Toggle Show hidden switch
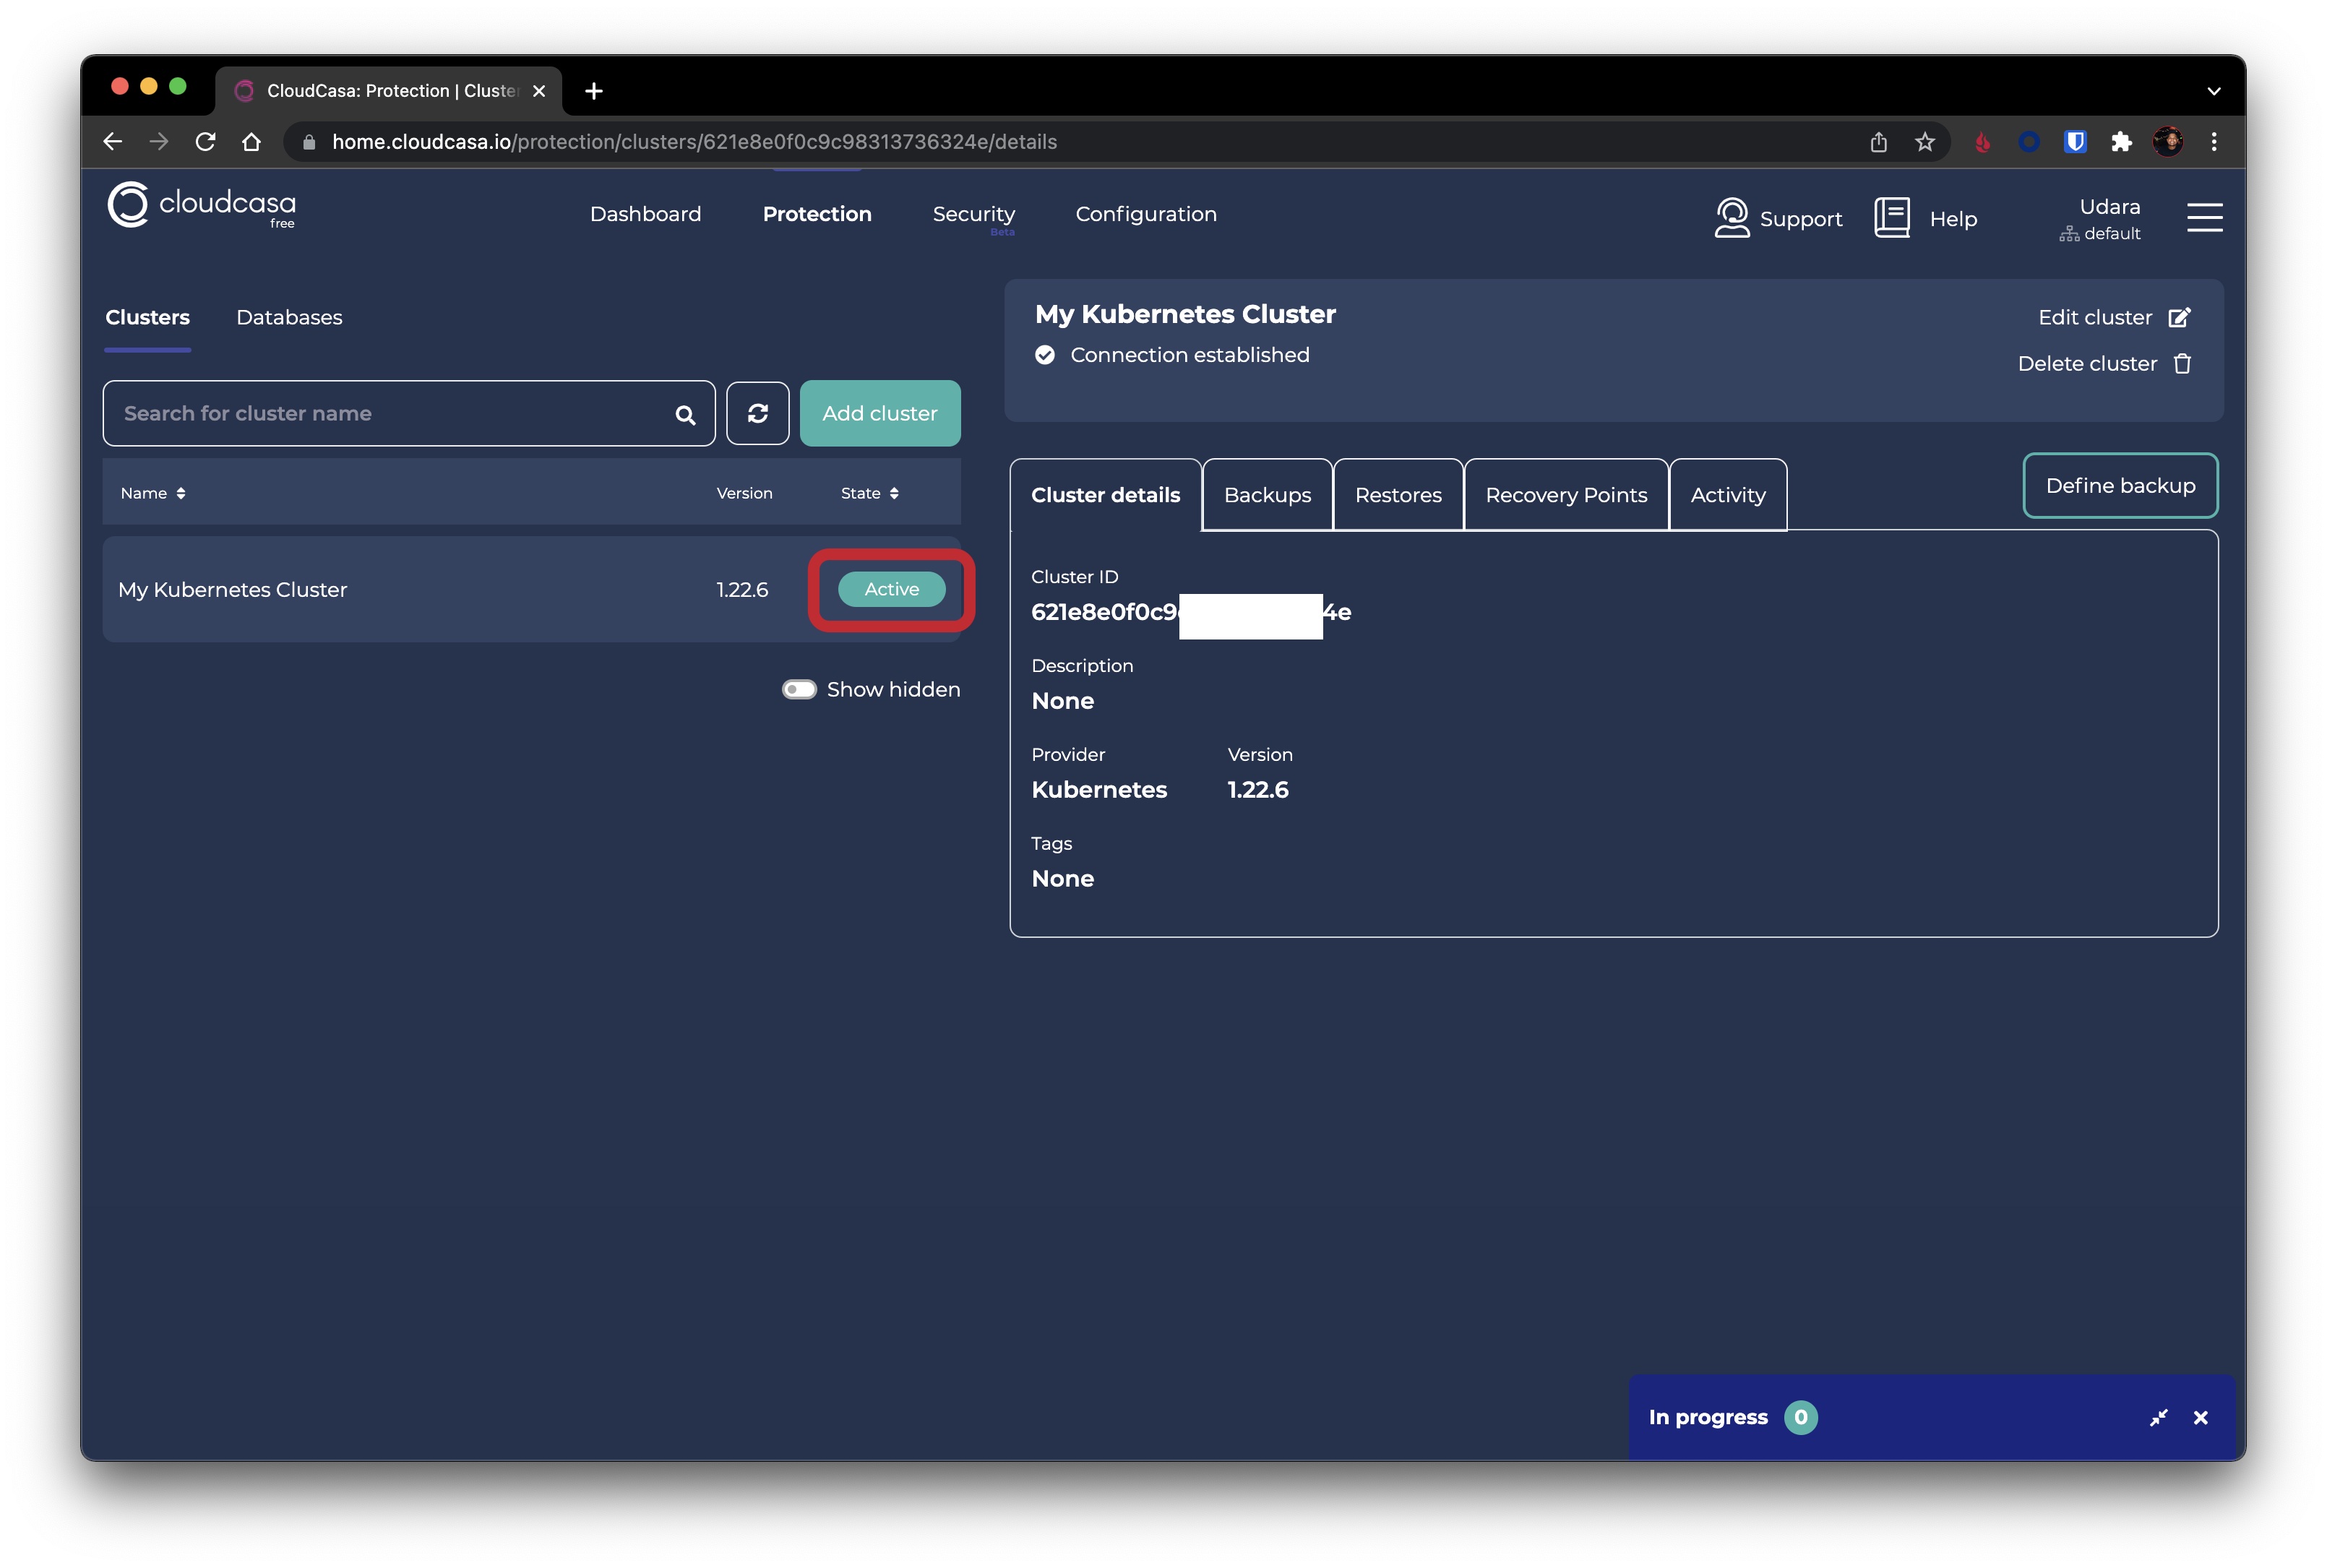The height and width of the screenshot is (1568, 2327). 799,689
